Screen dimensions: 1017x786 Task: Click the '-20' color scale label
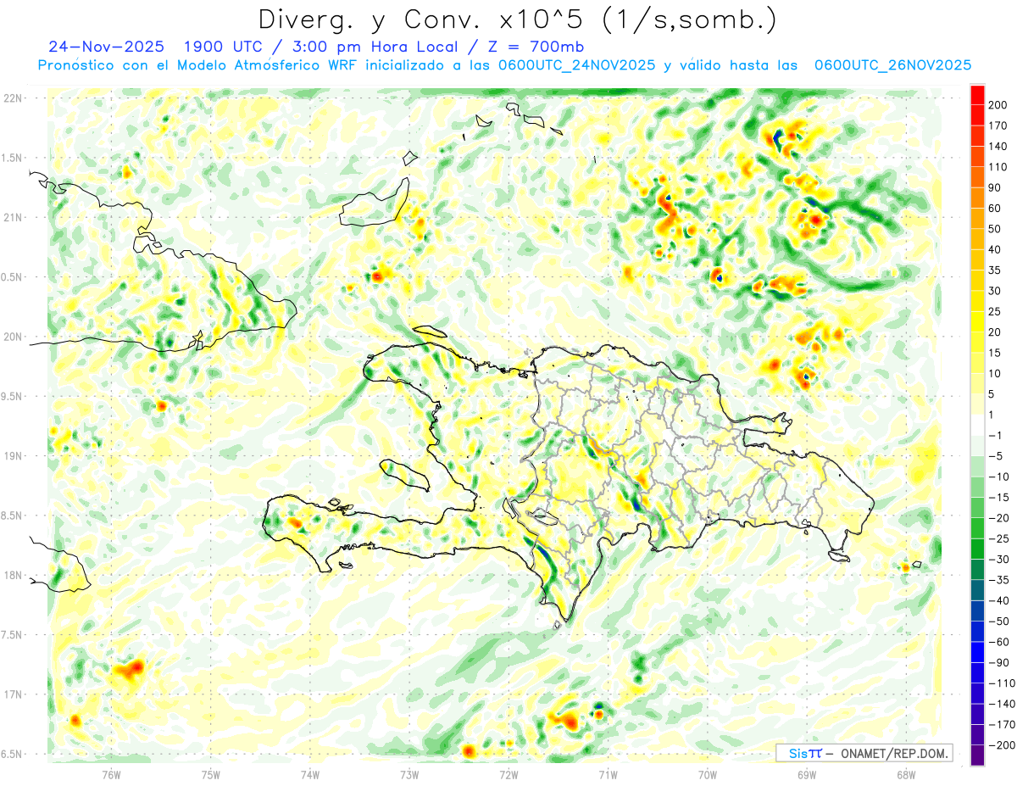tap(1001, 518)
